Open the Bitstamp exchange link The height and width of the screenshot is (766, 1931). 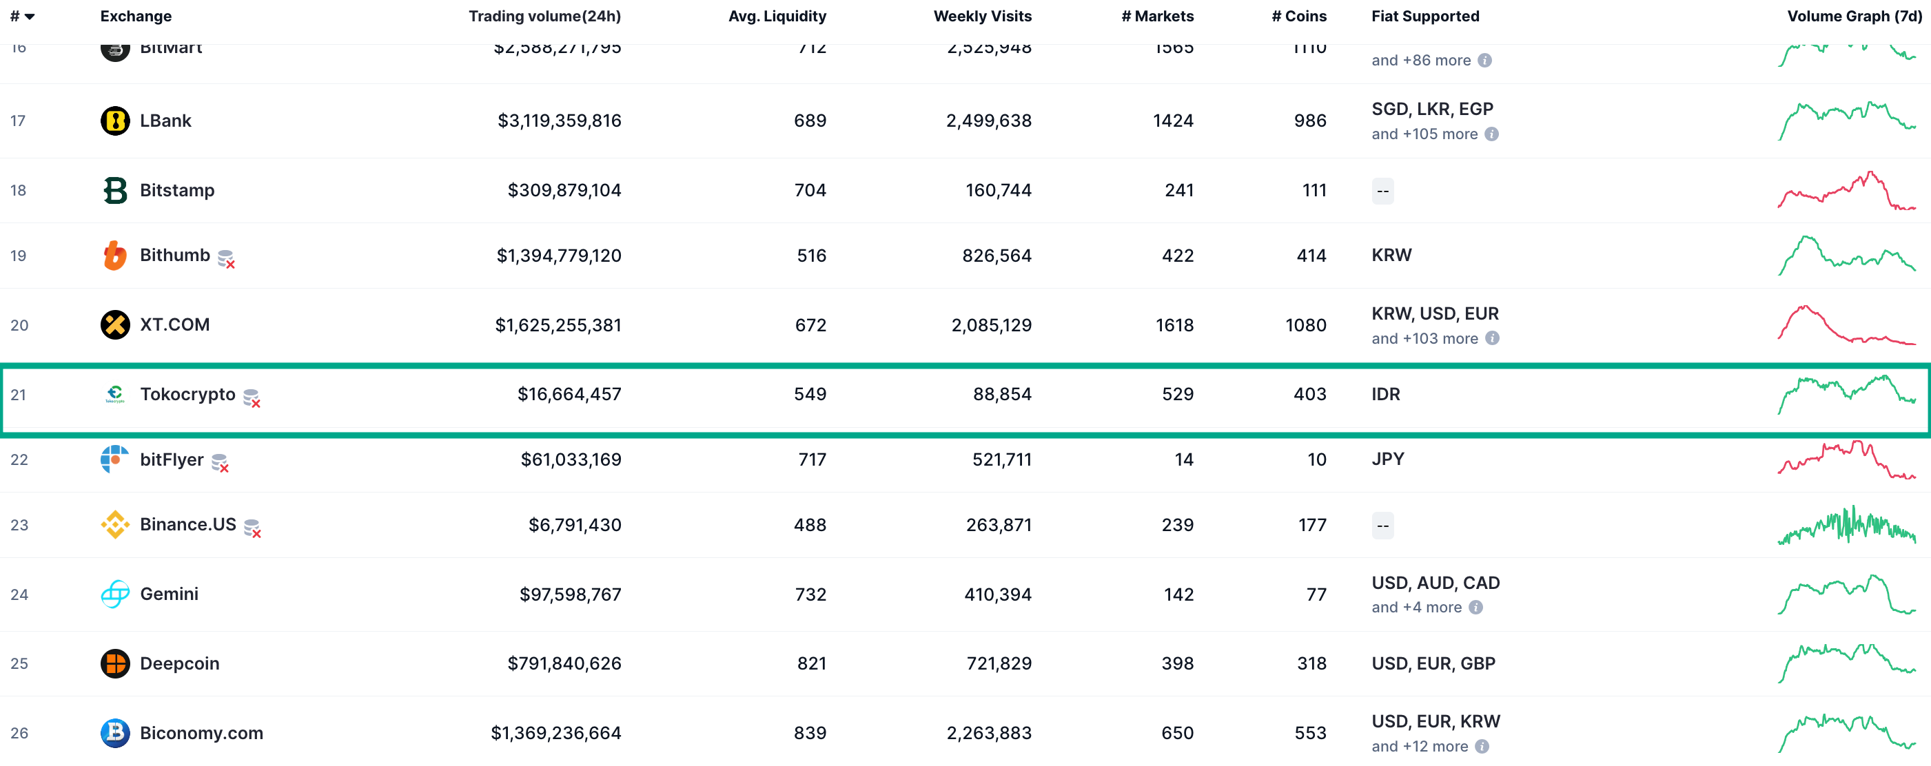point(177,190)
